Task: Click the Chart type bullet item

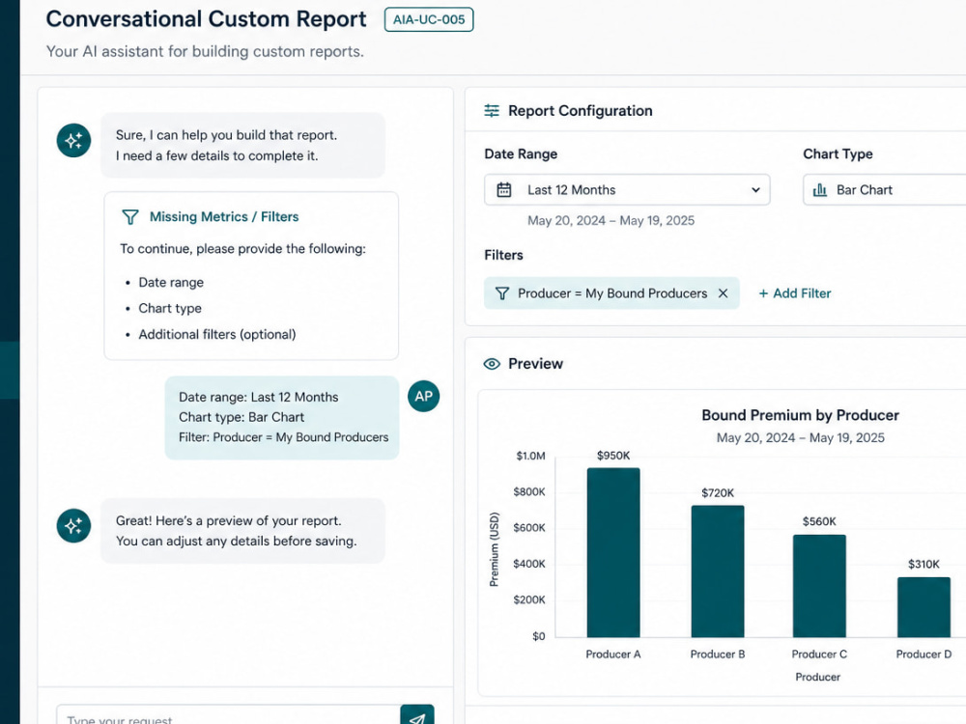Action: 170,309
